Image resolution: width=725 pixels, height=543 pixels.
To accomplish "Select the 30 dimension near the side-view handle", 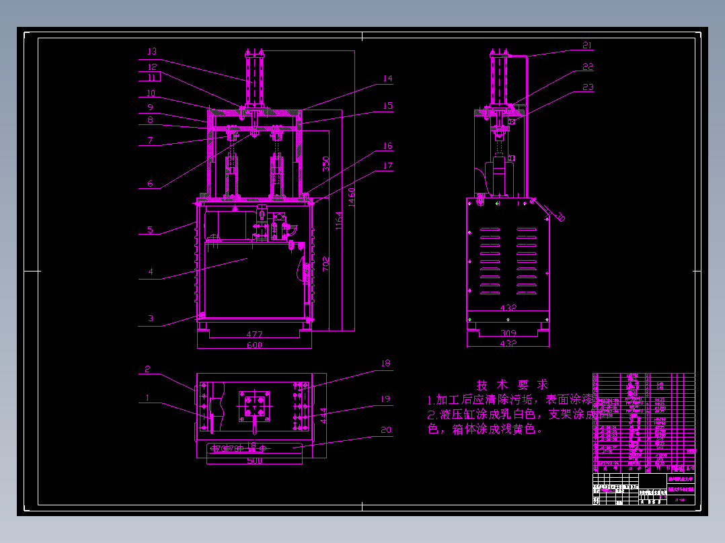I will (x=560, y=217).
